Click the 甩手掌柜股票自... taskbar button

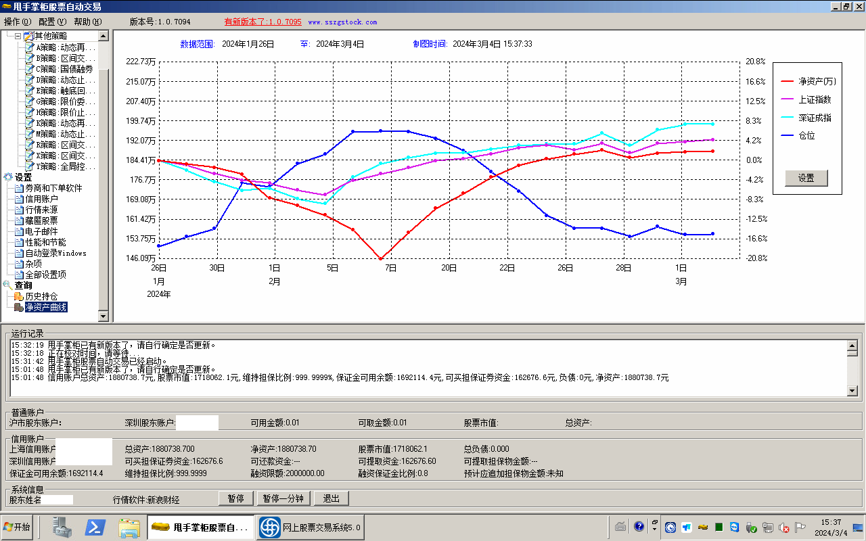pyautogui.click(x=201, y=527)
